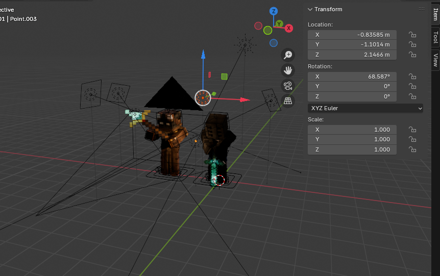Screen dimensions: 440x276
Task: Click the blue Z move arrow handle
Action: pyautogui.click(x=203, y=55)
